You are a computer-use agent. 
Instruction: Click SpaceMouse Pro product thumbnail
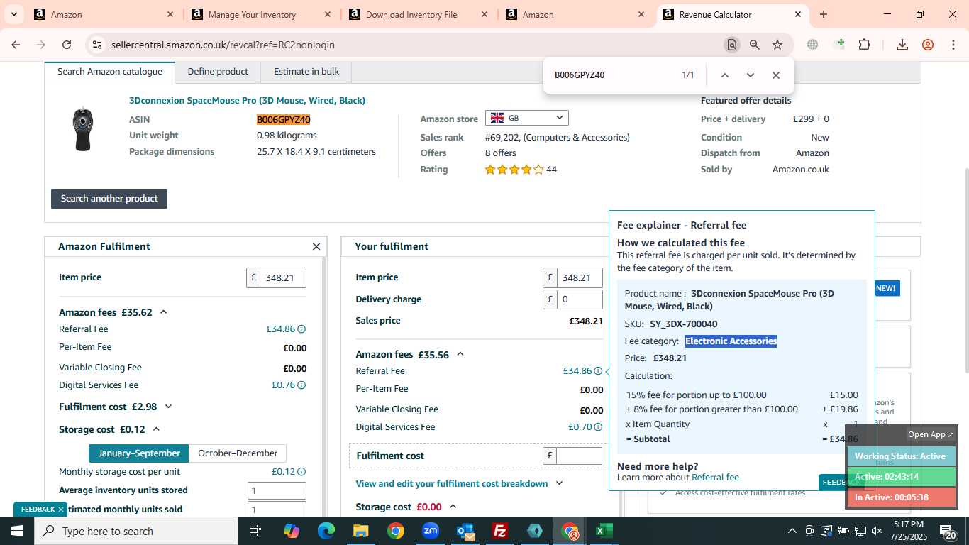[84, 129]
